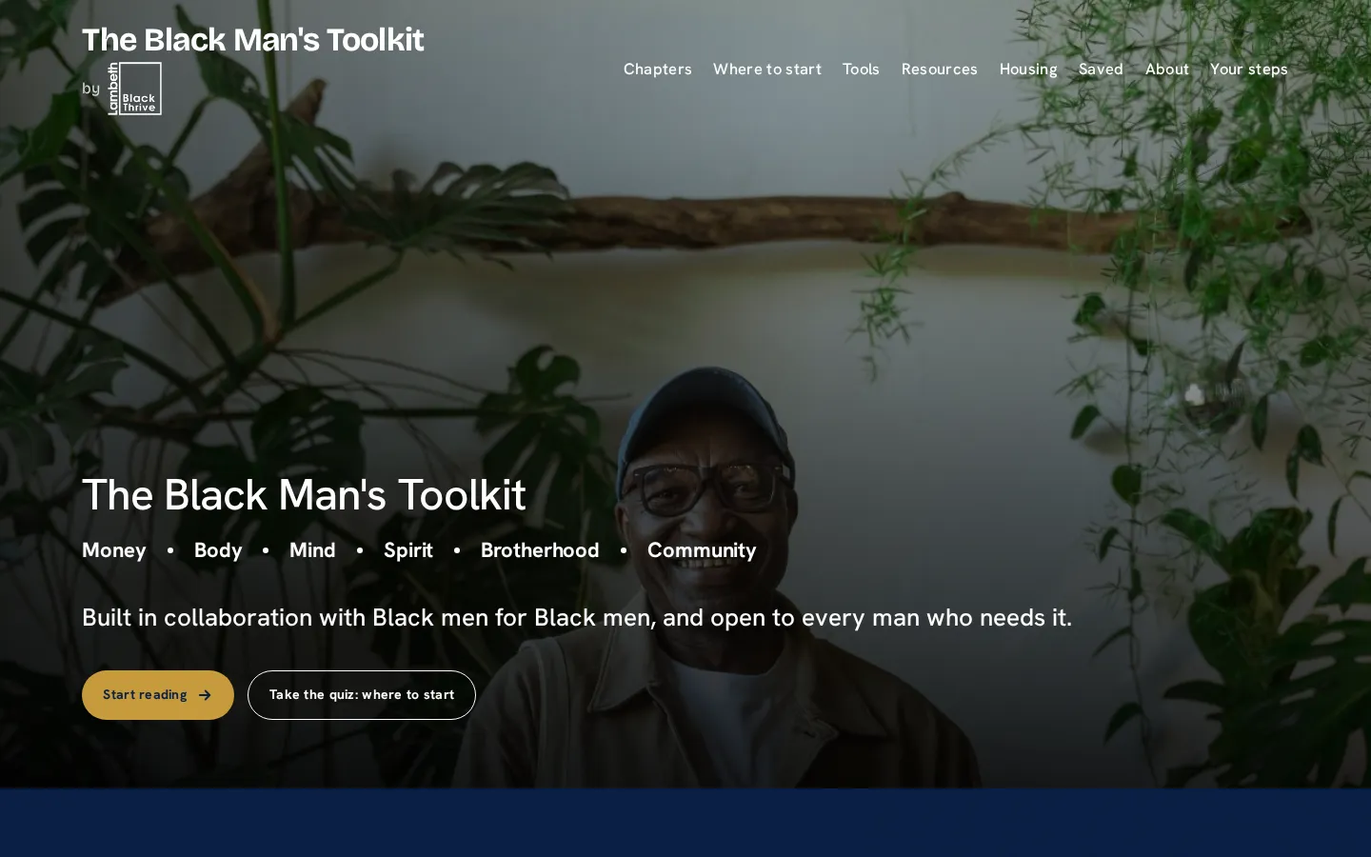Image resolution: width=1371 pixels, height=857 pixels.
Task: Click the Body theme text
Action: (x=218, y=550)
